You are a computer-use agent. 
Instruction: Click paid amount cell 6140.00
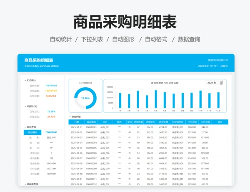click(192, 158)
